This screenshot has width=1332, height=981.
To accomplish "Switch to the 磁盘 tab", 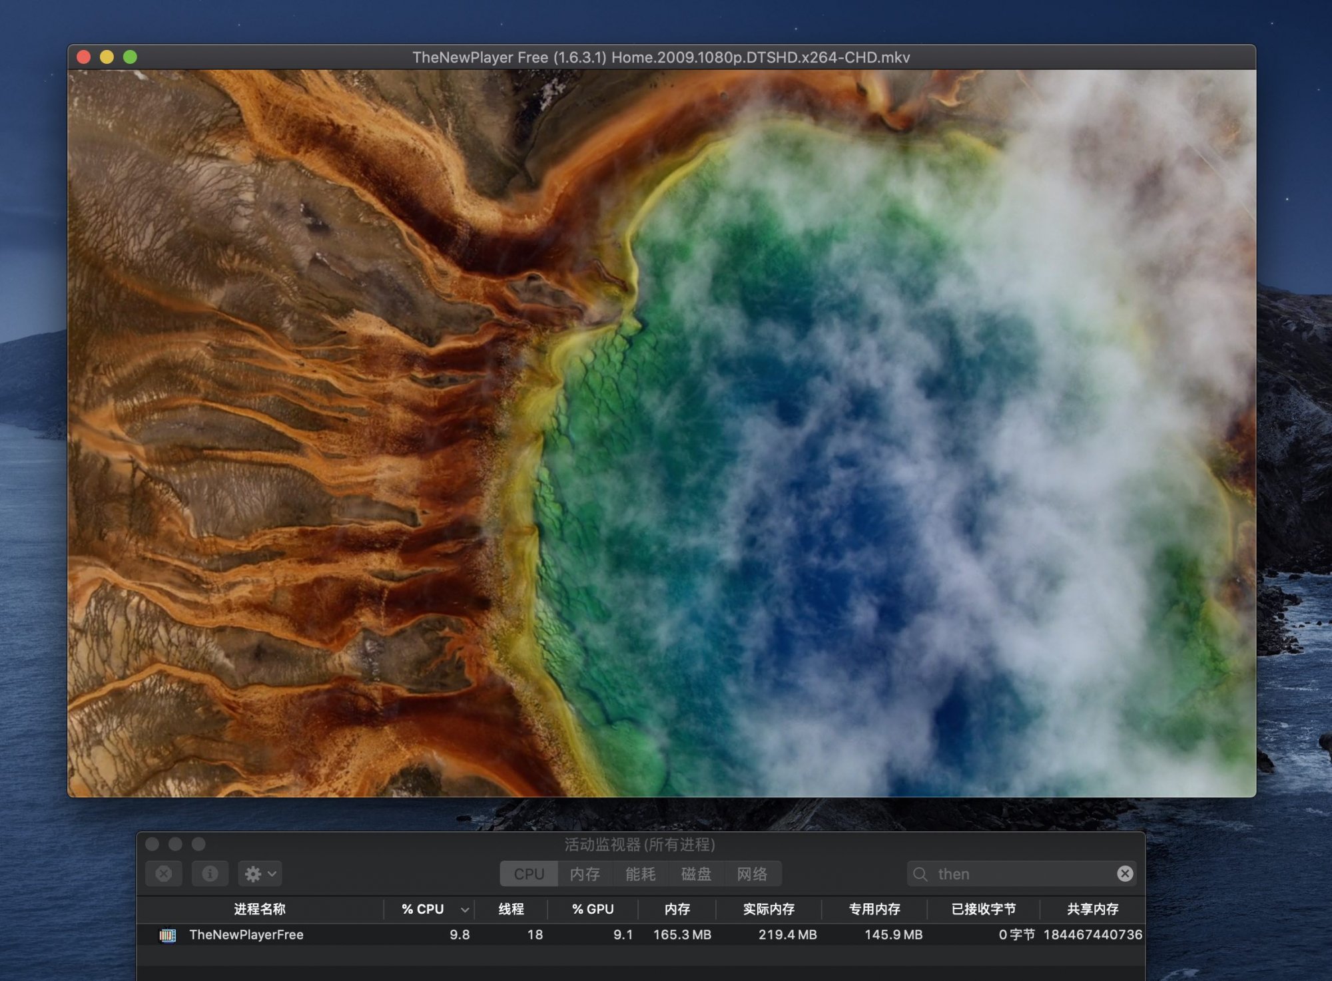I will pyautogui.click(x=696, y=874).
